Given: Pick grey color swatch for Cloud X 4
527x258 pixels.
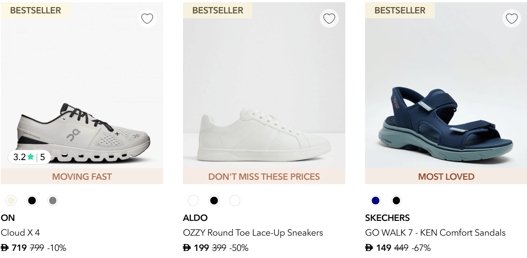Looking at the screenshot, I should pyautogui.click(x=52, y=201).
